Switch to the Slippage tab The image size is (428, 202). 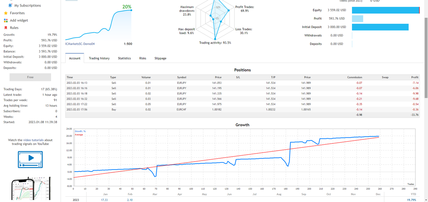point(160,58)
